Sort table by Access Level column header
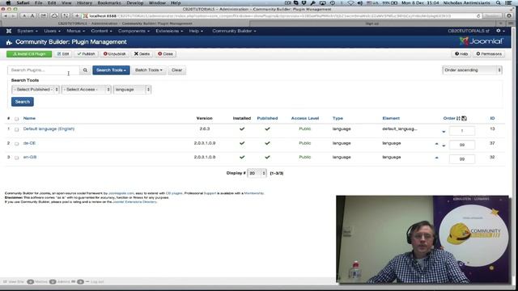 [x=305, y=118]
